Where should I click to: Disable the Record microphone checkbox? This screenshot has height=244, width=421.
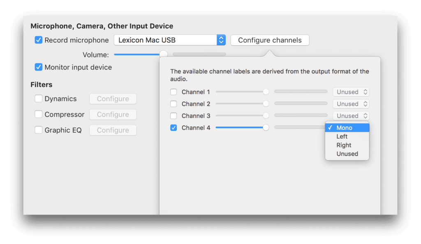[x=38, y=40]
